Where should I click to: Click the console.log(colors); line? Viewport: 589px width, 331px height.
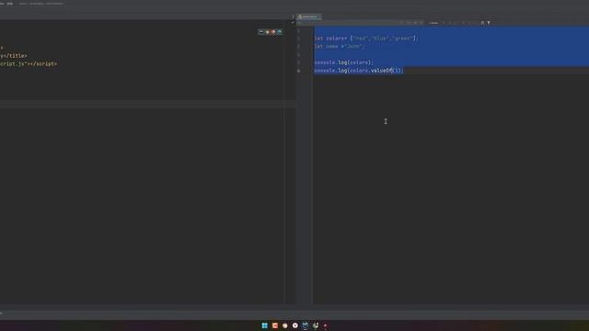pyautogui.click(x=343, y=63)
